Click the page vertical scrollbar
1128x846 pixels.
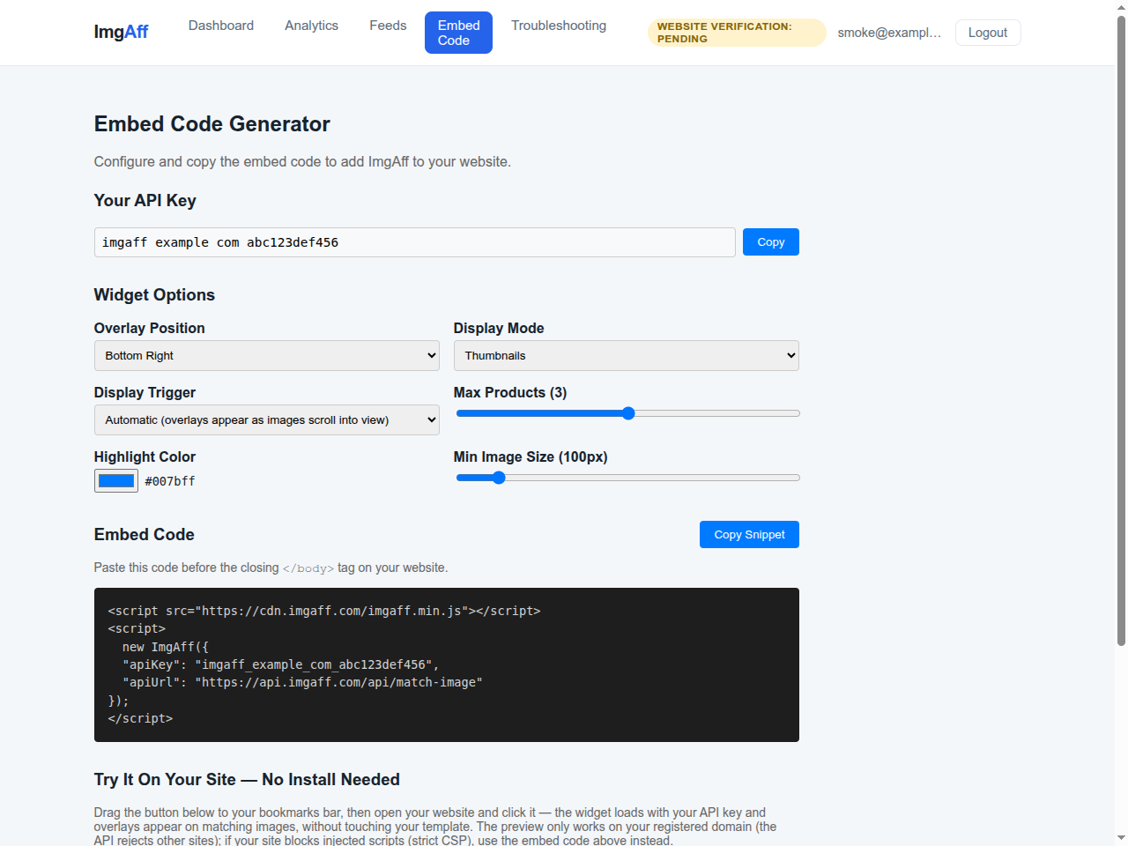point(1121,330)
